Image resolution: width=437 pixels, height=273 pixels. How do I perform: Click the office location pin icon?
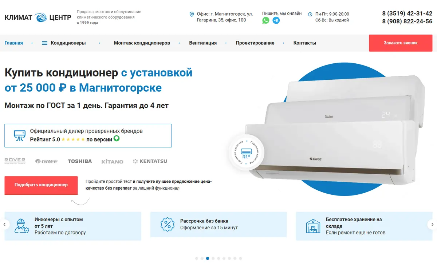coord(192,14)
